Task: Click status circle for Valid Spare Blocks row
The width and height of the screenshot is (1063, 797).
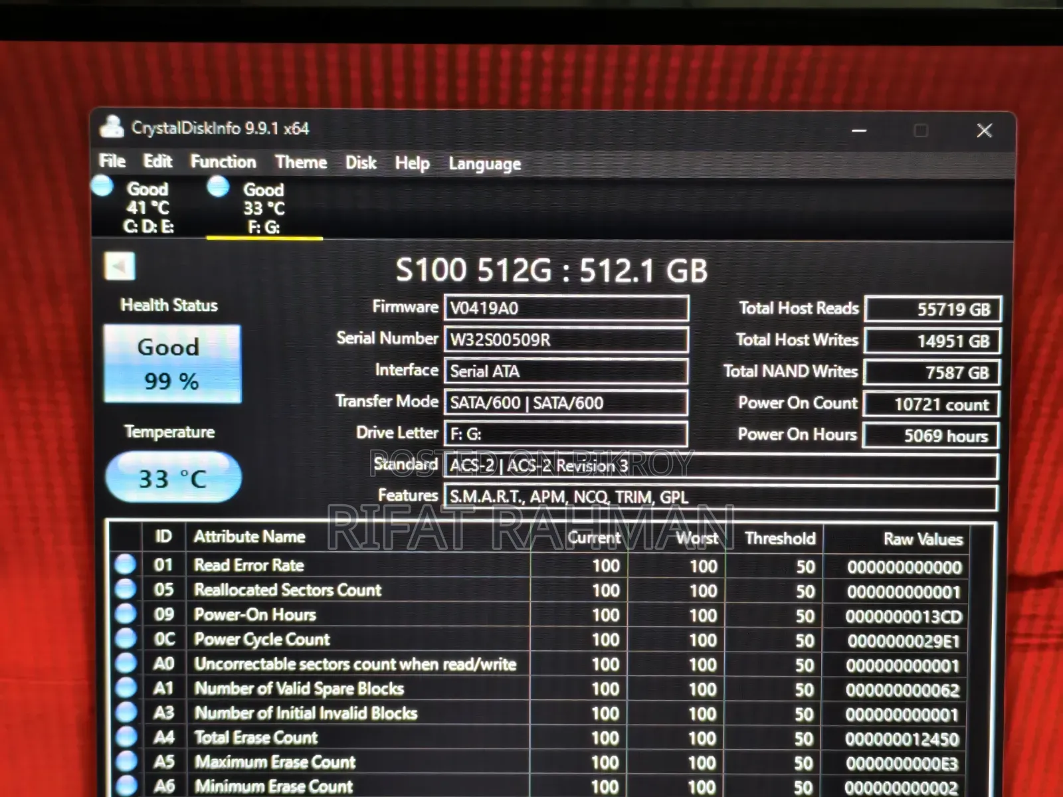Action: [x=125, y=687]
